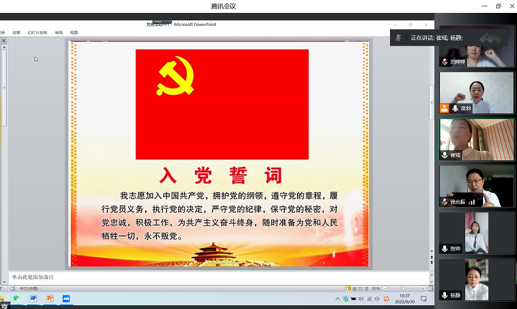Click the clock showing 10:37 in taskbar
The height and width of the screenshot is (309, 517).
(404, 299)
